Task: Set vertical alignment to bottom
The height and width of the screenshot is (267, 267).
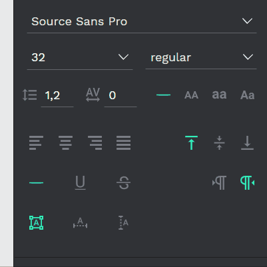Action: coord(247,142)
